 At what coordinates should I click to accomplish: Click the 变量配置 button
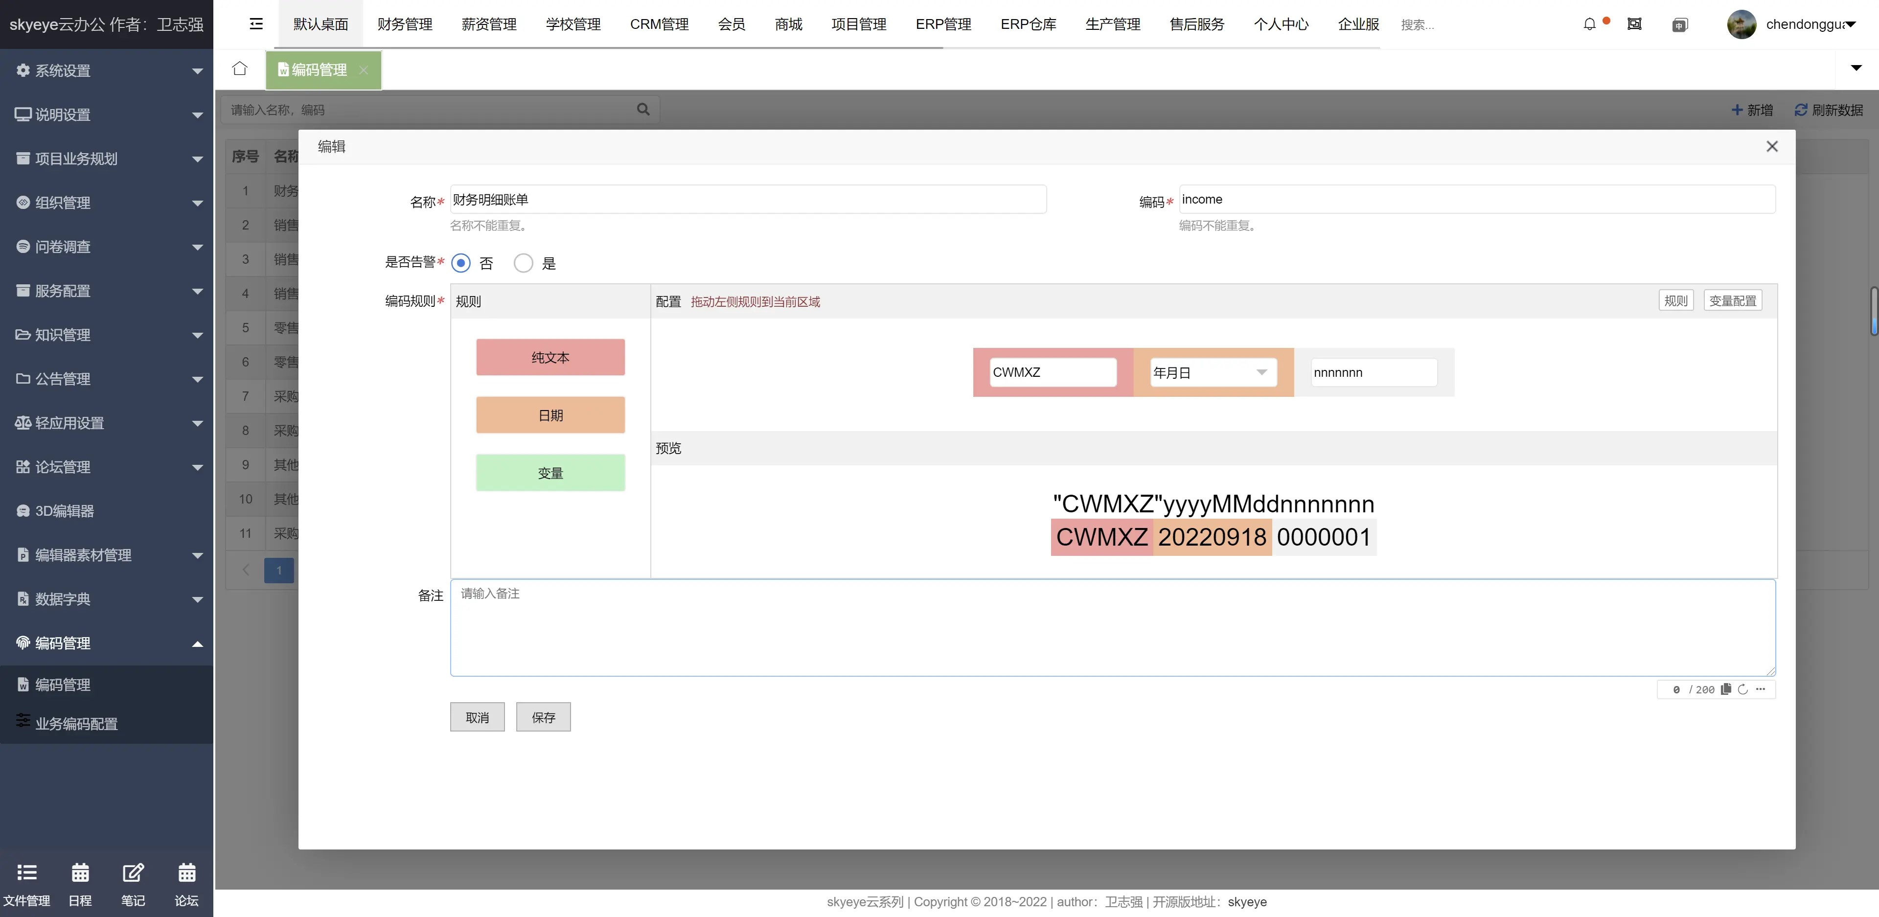pos(1732,300)
